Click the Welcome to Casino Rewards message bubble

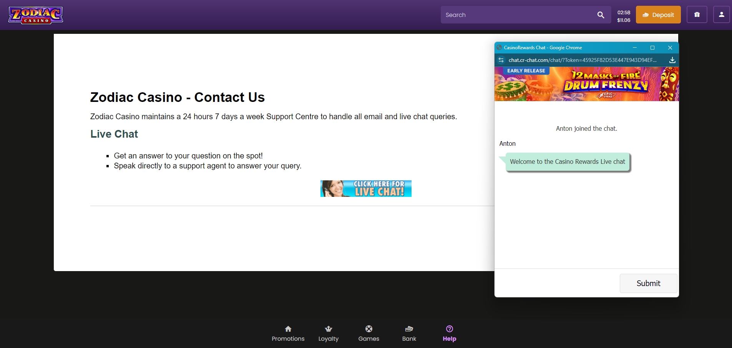(568, 162)
